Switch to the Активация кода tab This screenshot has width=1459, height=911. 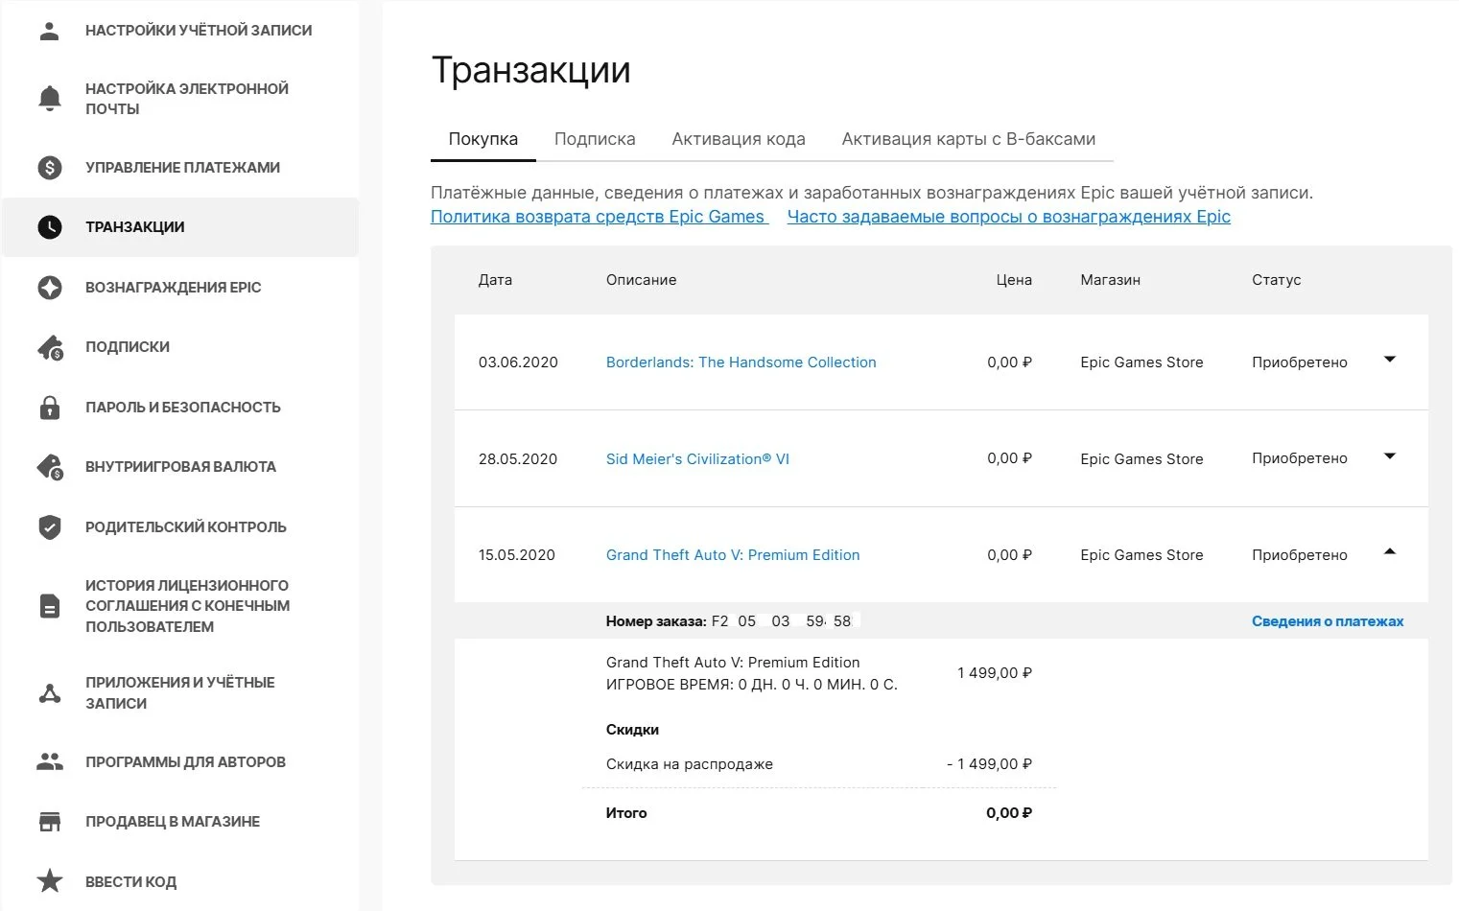click(x=739, y=139)
